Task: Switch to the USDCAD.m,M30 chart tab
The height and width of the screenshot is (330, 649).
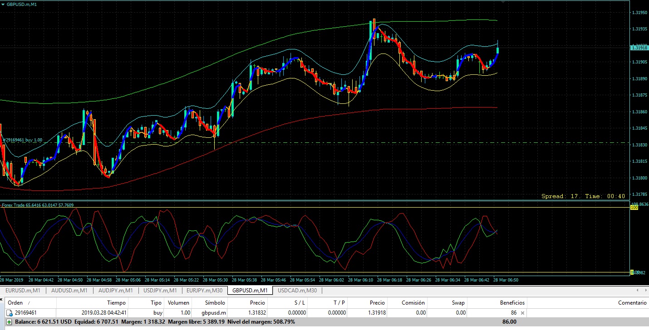Action: click(297, 291)
